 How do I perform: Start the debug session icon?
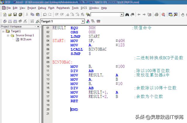point(163,15)
